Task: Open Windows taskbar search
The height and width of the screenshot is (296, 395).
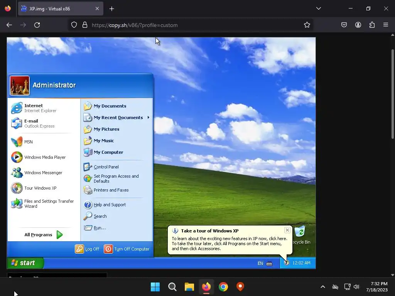Action: click(172, 287)
